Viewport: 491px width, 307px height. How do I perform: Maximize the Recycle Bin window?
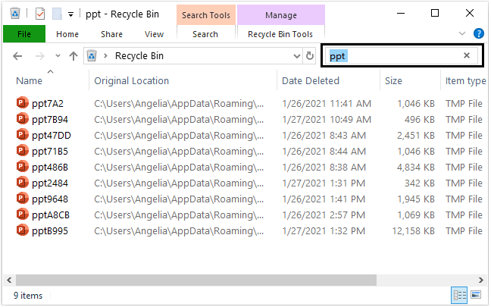[x=435, y=13]
